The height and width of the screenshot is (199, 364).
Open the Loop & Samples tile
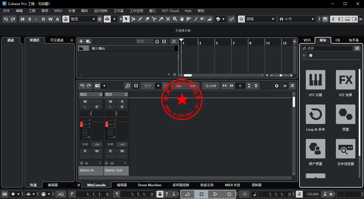tap(316, 114)
